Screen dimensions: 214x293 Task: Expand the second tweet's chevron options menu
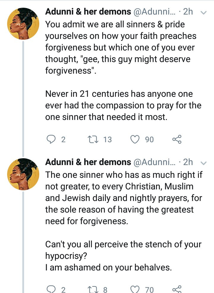point(204,163)
